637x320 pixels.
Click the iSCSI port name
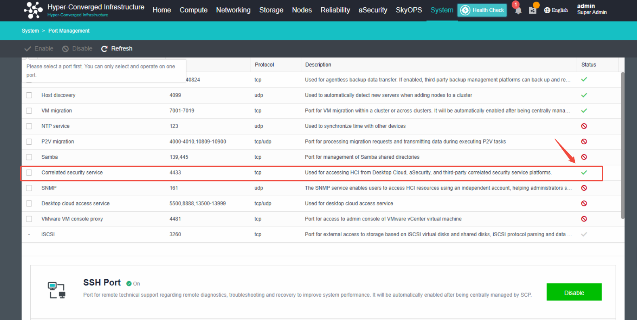[48, 234]
